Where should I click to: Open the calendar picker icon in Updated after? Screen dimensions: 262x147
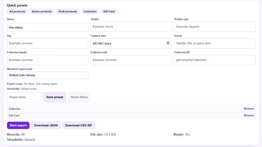click(x=168, y=43)
